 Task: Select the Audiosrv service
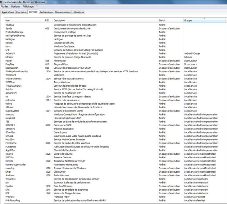click(10, 175)
